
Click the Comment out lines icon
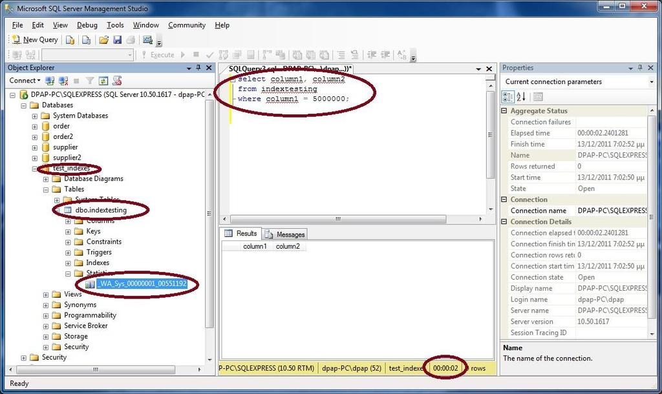(341, 55)
